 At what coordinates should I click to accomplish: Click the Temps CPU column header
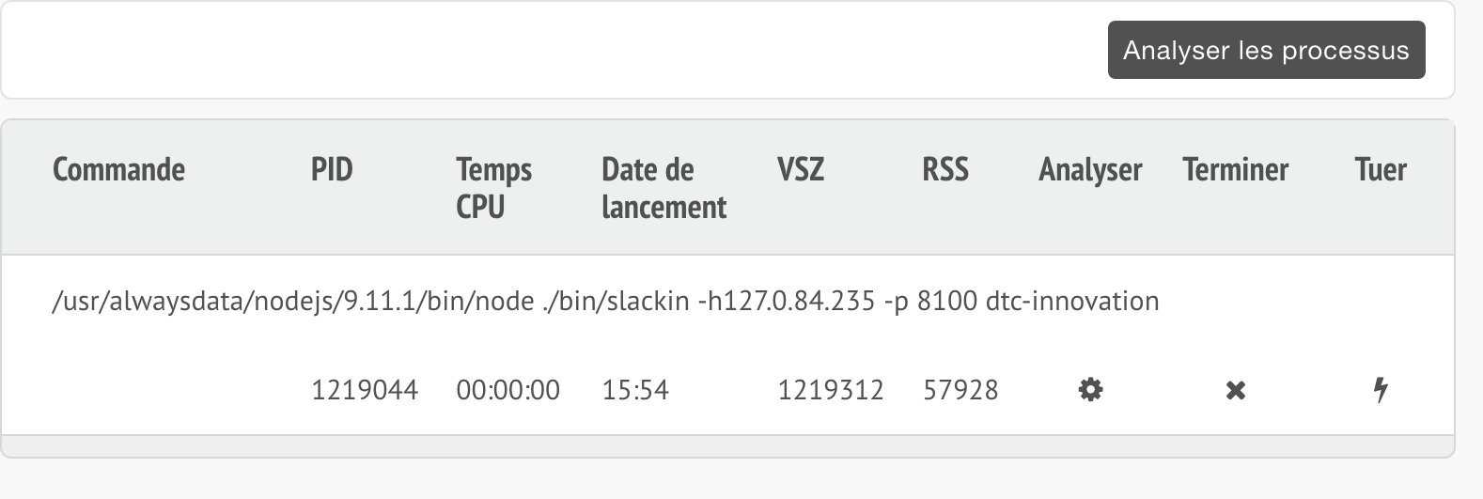(x=493, y=188)
